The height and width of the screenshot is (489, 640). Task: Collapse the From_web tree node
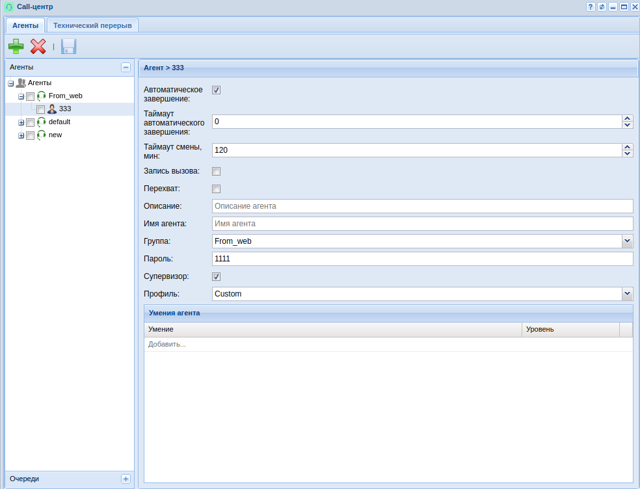(21, 97)
